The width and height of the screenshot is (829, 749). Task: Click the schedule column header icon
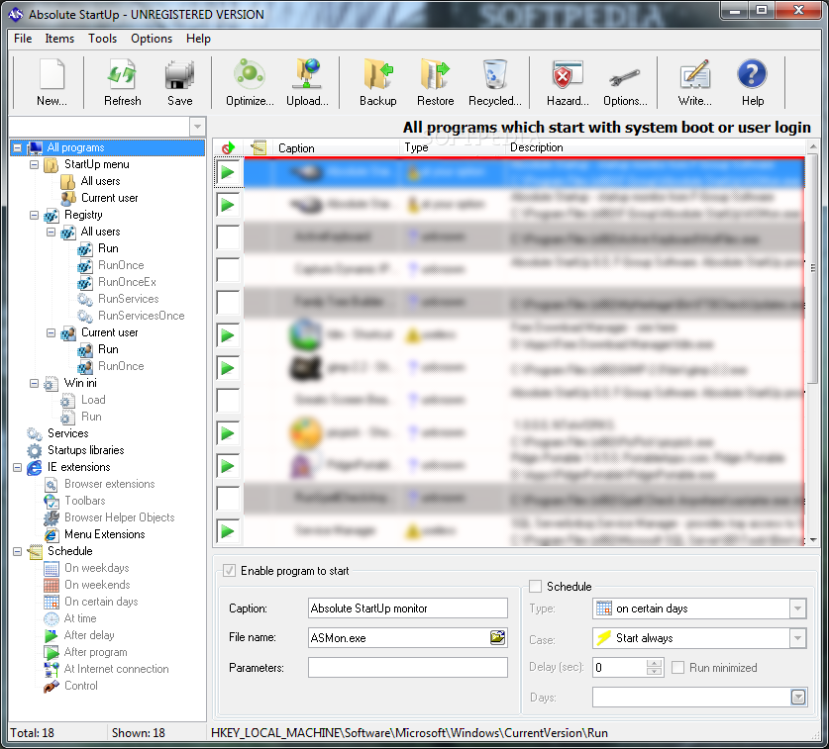click(259, 147)
